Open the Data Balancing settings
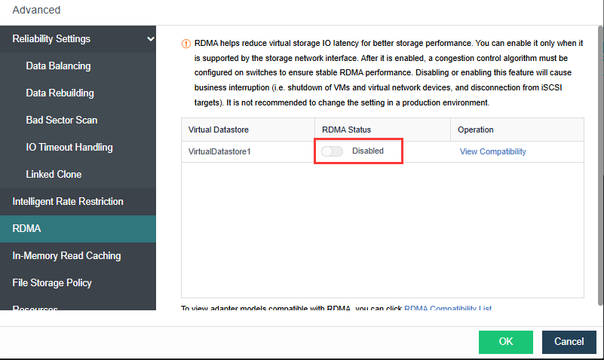This screenshot has height=360, width=604. [58, 66]
